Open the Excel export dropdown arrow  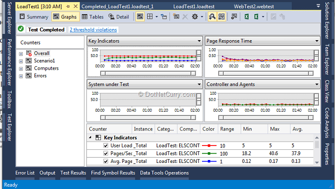click(x=263, y=16)
